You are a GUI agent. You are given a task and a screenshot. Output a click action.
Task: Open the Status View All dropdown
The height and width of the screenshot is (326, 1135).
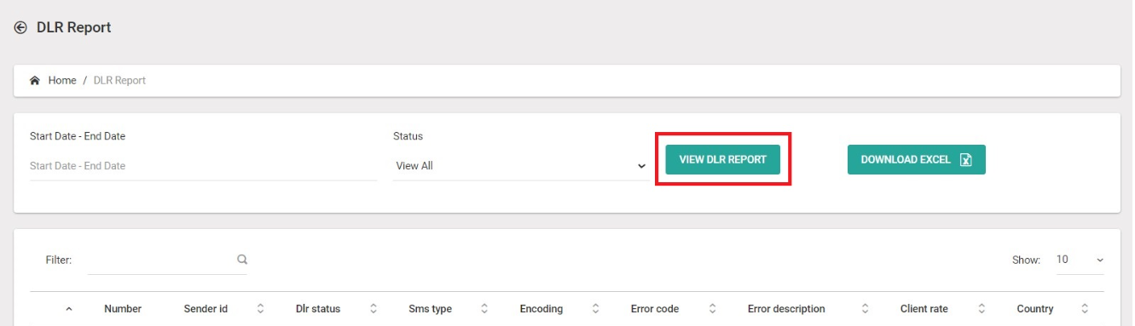(521, 166)
